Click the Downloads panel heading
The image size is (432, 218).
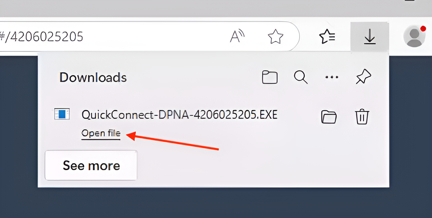93,77
